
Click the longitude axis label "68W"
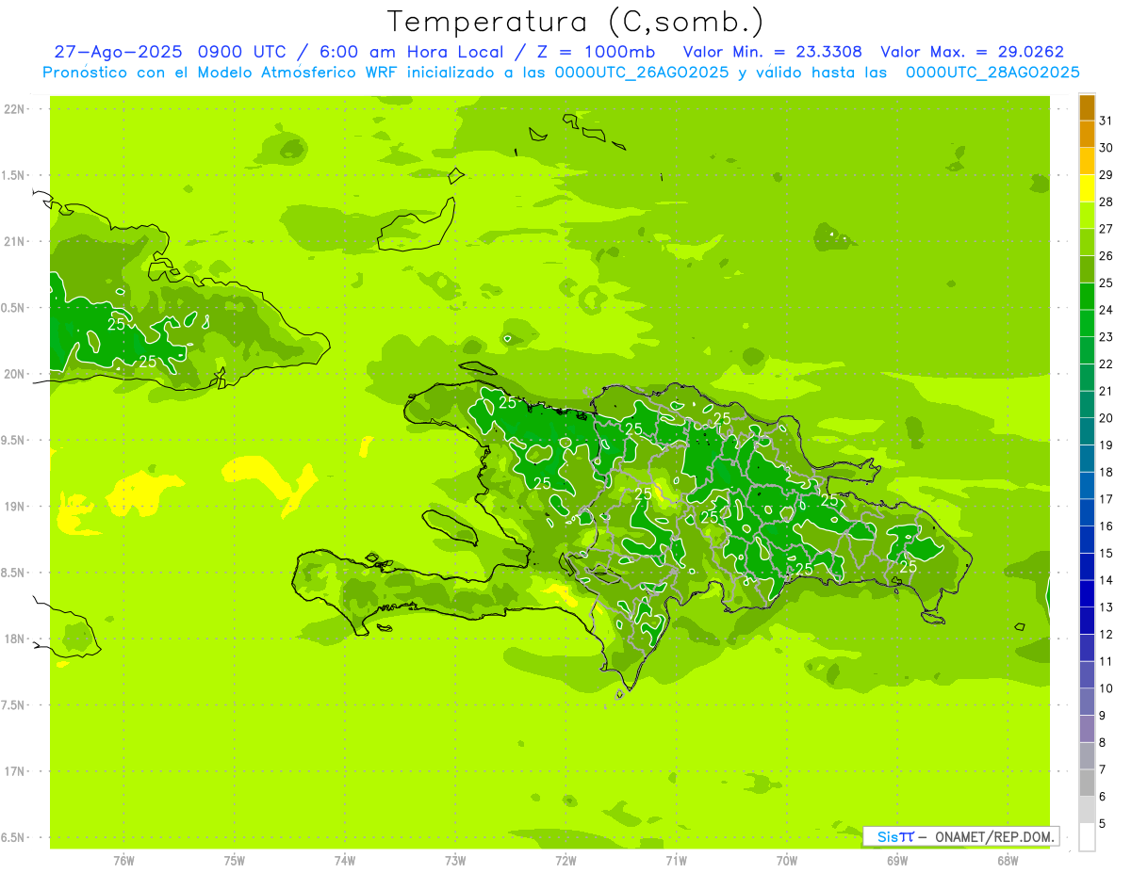click(x=1008, y=861)
